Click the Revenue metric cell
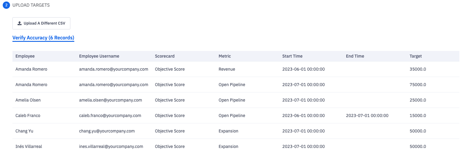This screenshot has width=470, height=154. 227,69
